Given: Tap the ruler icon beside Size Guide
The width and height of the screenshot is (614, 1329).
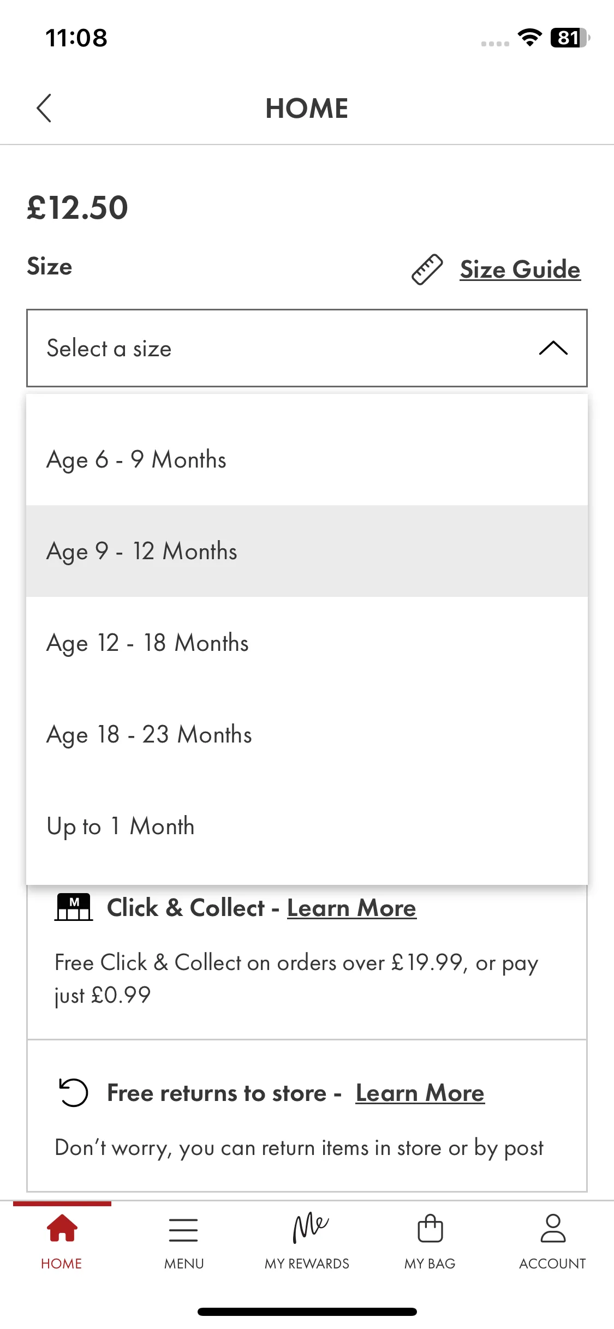Looking at the screenshot, I should coord(427,270).
